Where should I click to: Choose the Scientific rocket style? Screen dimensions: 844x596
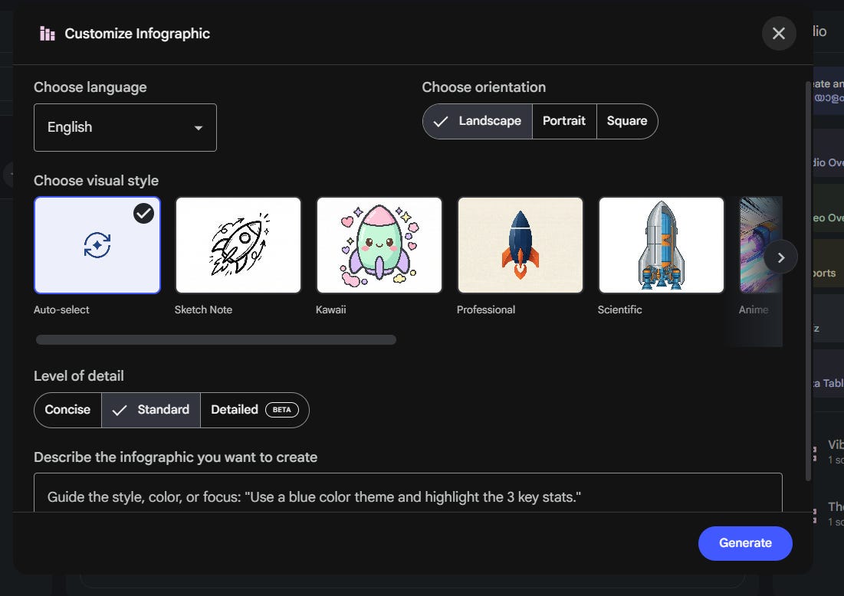pyautogui.click(x=661, y=245)
